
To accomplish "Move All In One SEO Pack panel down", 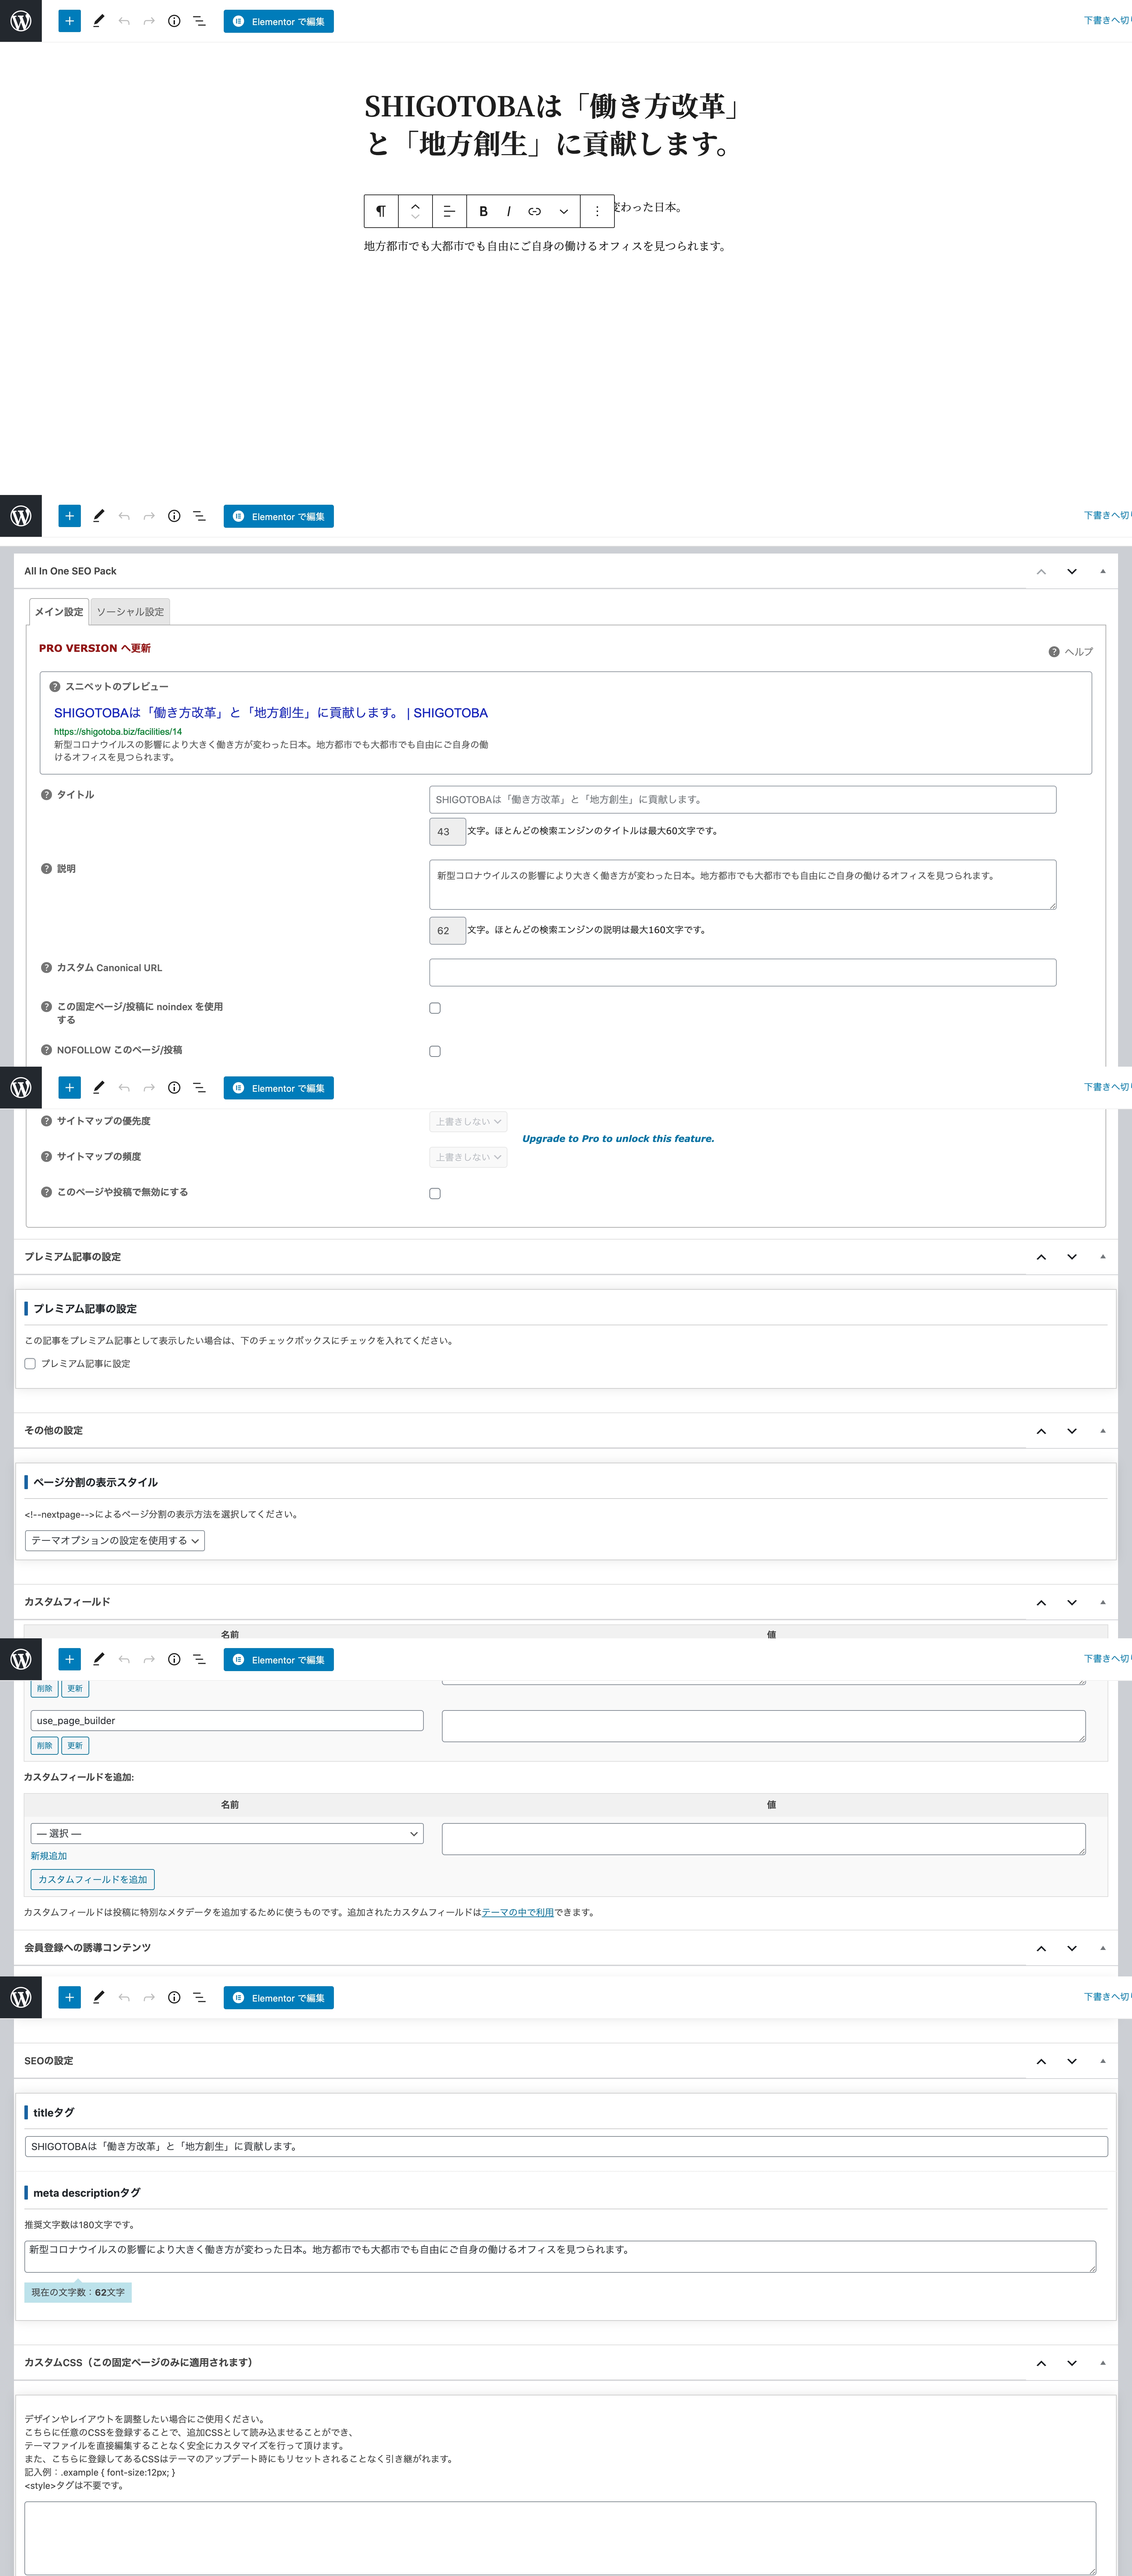I will click(1072, 572).
